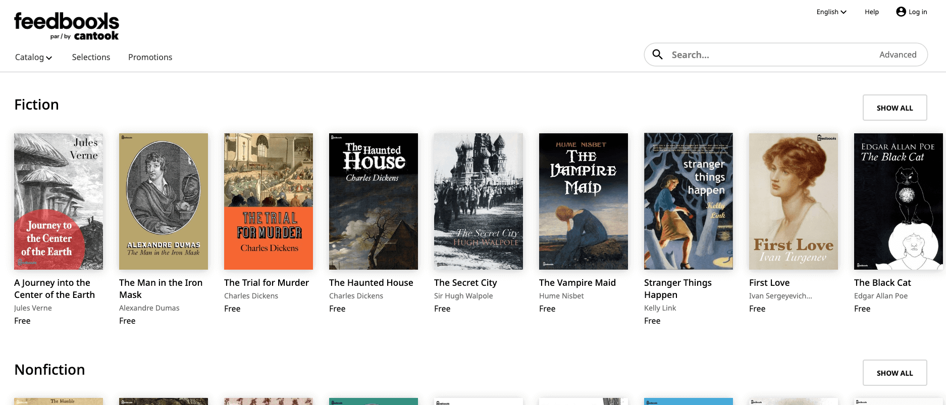Open The Haunted House cover
The width and height of the screenshot is (946, 405).
pos(374,201)
